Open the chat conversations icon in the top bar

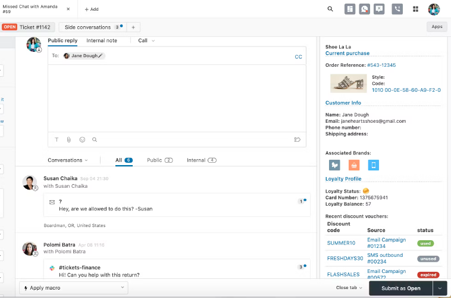(x=365, y=9)
